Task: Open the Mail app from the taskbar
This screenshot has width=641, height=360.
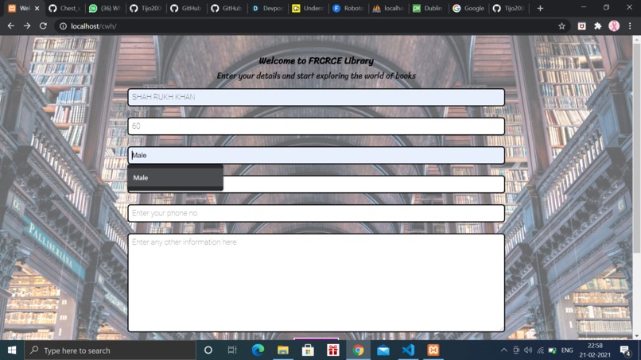Action: click(383, 350)
